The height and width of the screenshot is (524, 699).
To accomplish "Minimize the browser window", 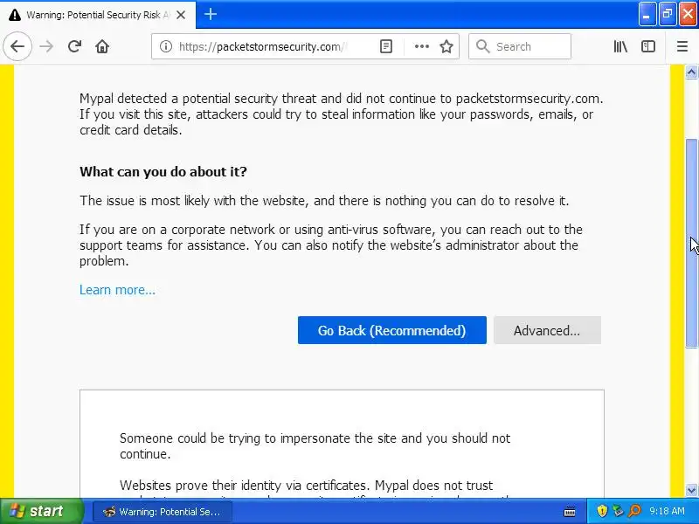I will click(x=647, y=14).
